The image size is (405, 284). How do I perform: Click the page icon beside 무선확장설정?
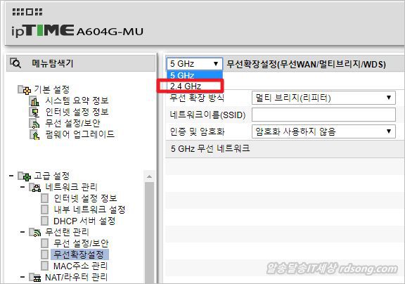click(45, 254)
